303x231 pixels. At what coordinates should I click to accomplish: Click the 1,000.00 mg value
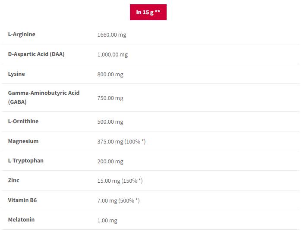tap(113, 55)
